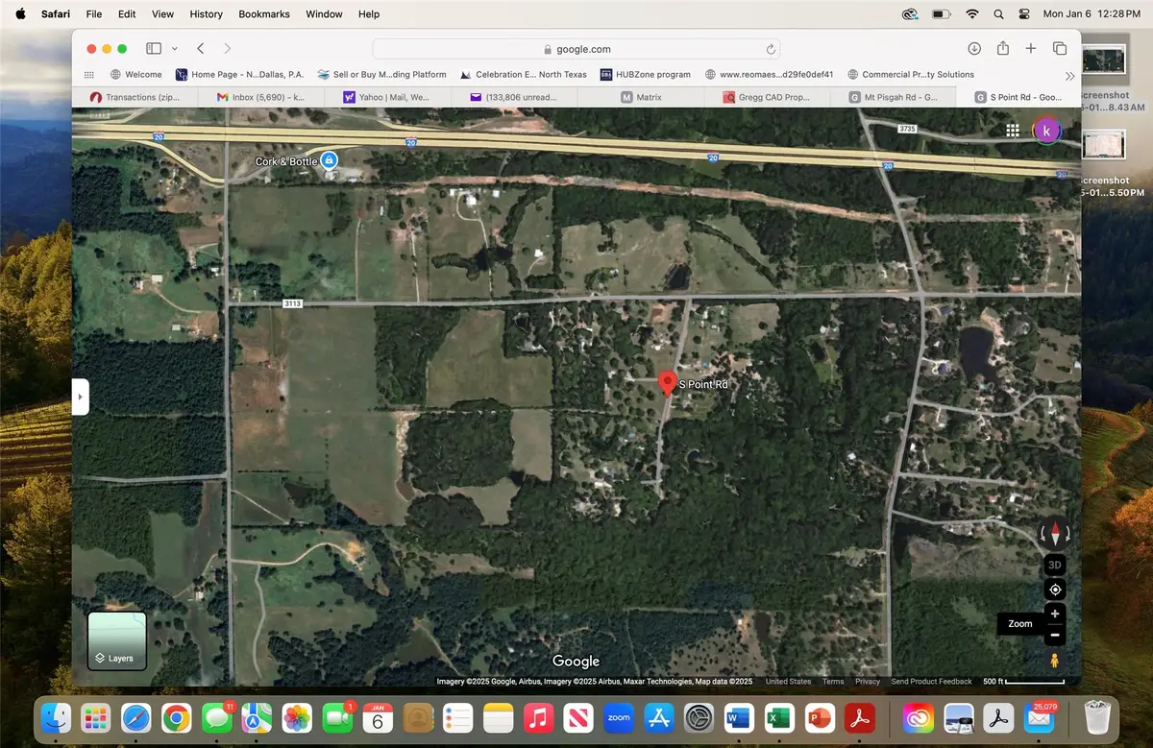Screen dimensions: 1153x748
Task: Open the sidebar dropdown chevron in Safari toolbar
Action: (x=174, y=48)
